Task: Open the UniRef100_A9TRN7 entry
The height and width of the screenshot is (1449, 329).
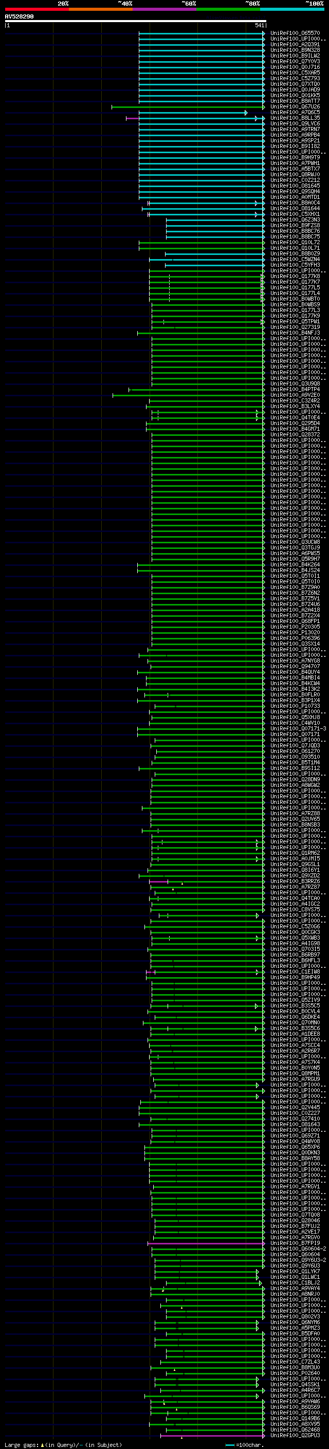Action: coord(295,130)
